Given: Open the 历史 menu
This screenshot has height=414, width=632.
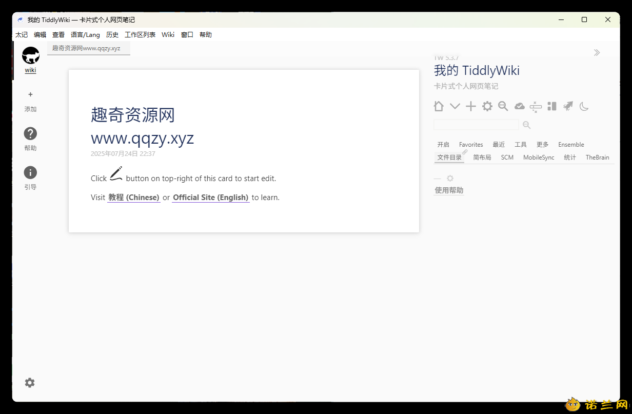Looking at the screenshot, I should (x=112, y=35).
